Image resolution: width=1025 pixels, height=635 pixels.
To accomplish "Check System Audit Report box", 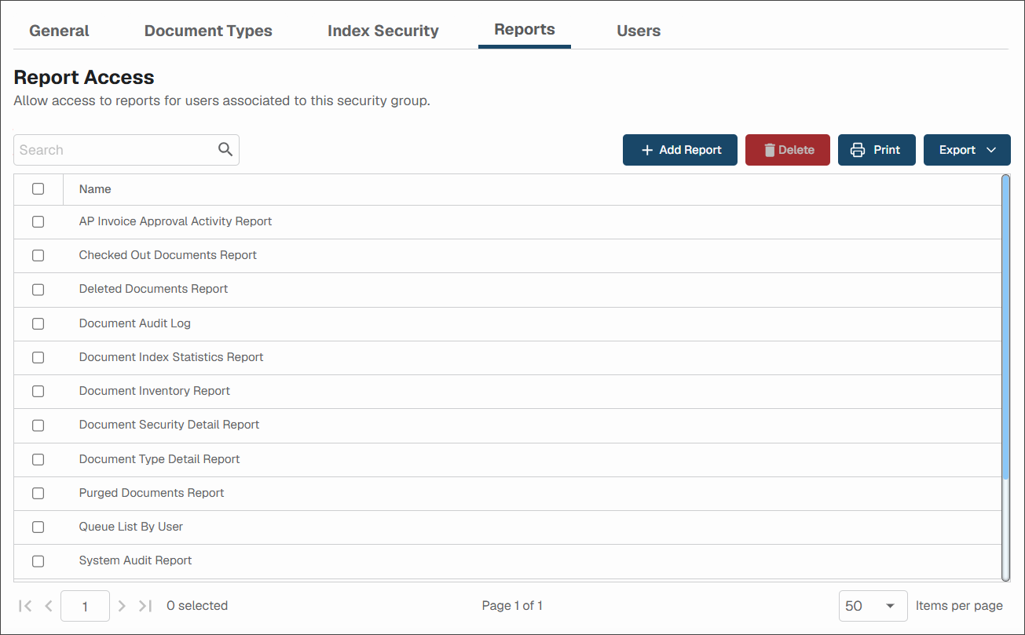I will 38,561.
